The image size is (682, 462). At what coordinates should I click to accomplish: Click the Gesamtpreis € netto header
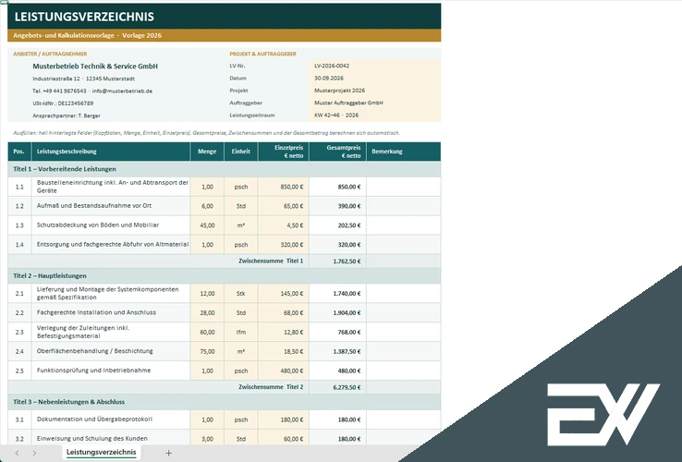[x=337, y=152]
